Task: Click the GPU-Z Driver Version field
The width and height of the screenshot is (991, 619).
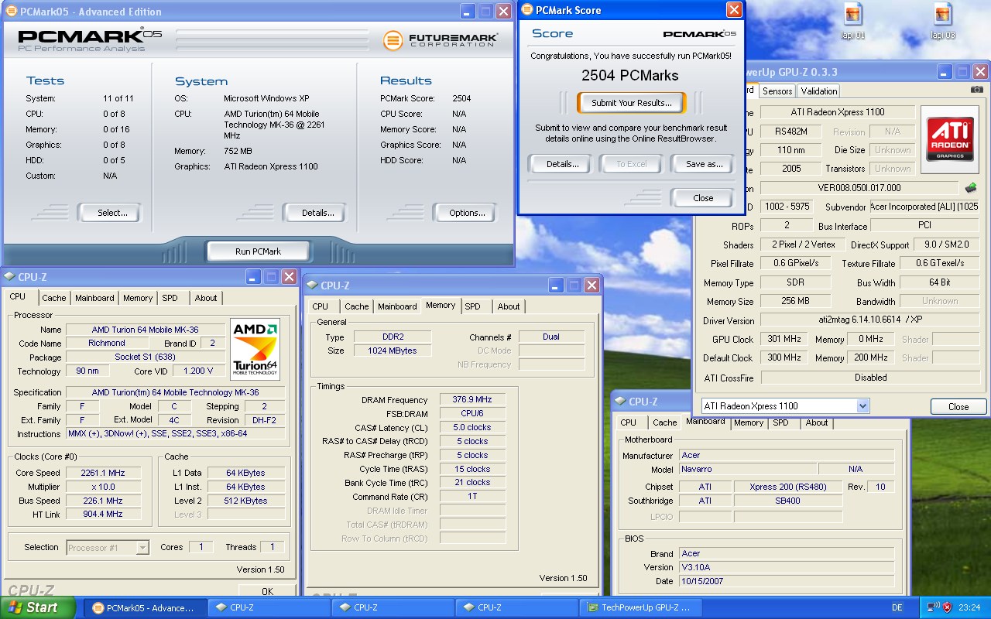Action: click(x=870, y=320)
